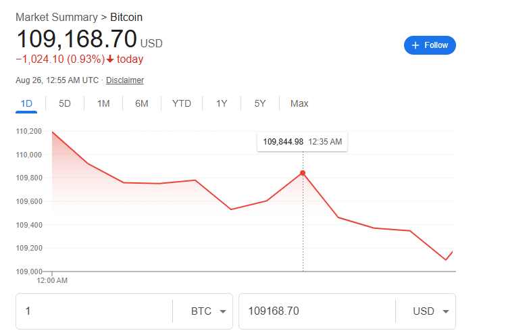Click the Market Summary breadcrumb
Screen dimensions: 529x335
pos(57,17)
